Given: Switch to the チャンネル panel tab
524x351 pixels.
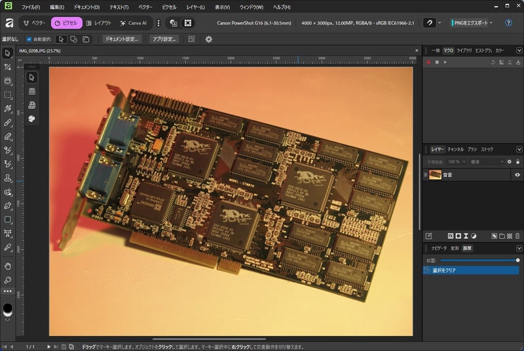Looking at the screenshot, I should 456,150.
